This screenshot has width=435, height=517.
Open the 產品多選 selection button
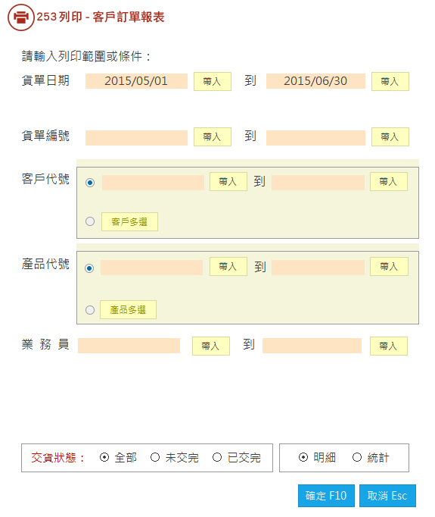[x=129, y=309]
